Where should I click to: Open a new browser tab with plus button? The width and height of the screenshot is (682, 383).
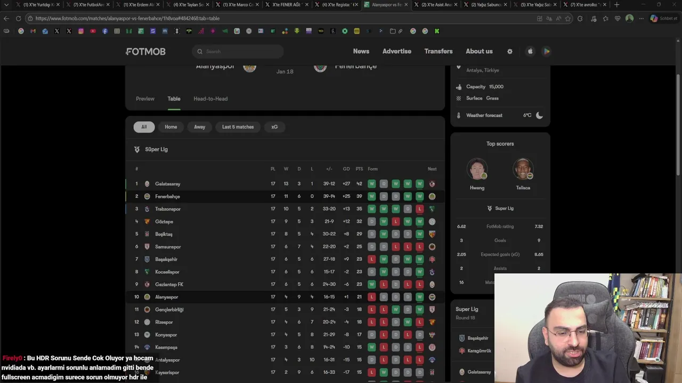coord(616,5)
